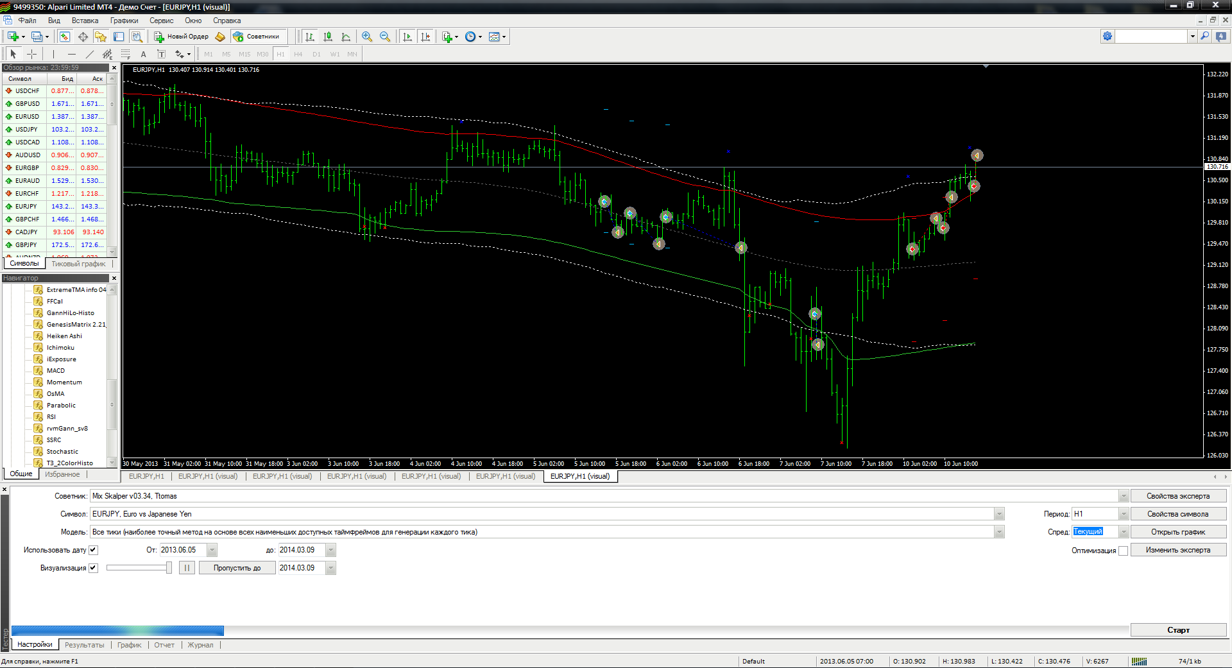Select the trendline tool
Screen dimensions: 1232x668
[89, 54]
